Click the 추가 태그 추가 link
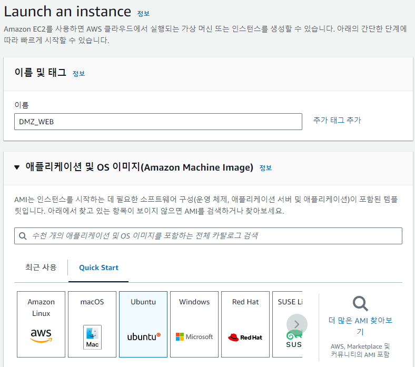The width and height of the screenshot is (415, 367). point(337,120)
